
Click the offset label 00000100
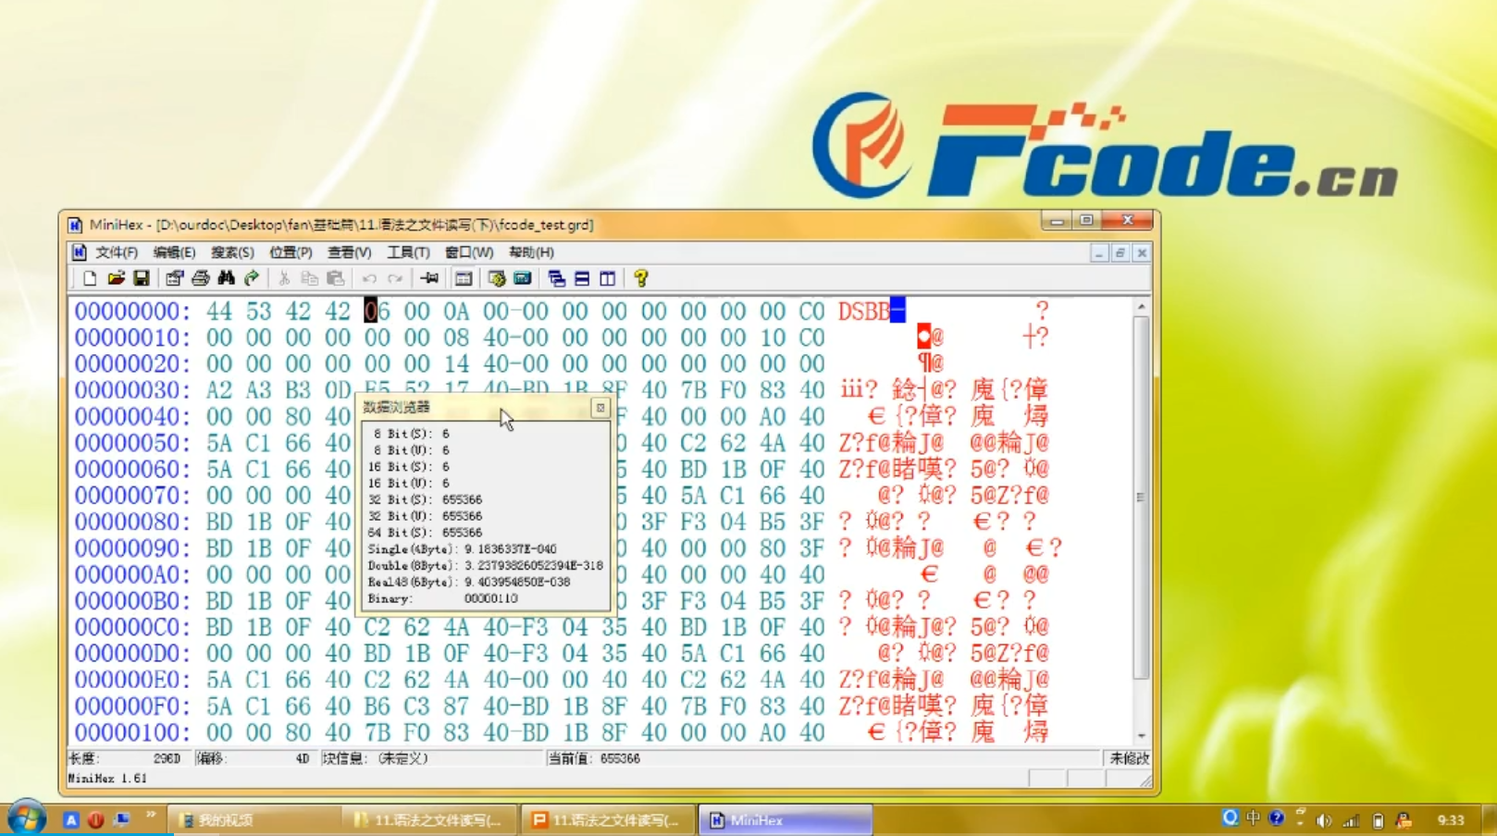[x=131, y=732]
